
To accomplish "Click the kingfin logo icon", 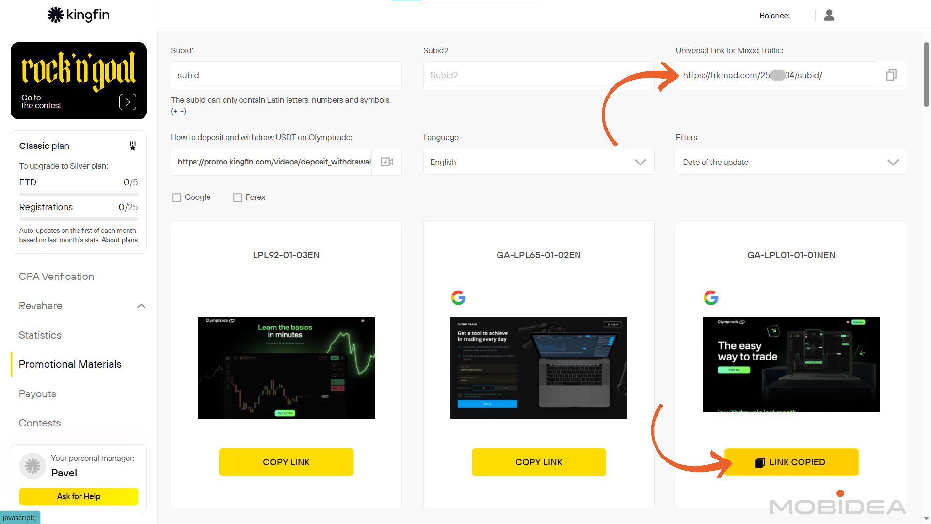I will pyautogui.click(x=55, y=15).
